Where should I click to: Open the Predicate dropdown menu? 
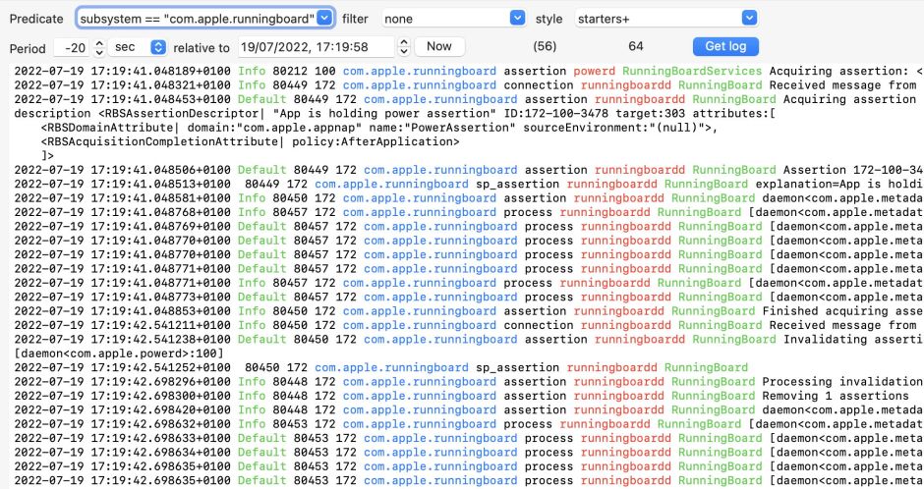[x=204, y=19]
